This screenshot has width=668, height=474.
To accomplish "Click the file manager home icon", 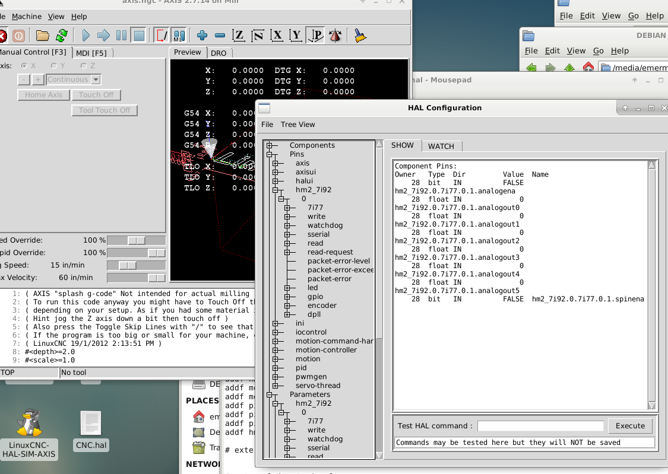I will (588, 67).
